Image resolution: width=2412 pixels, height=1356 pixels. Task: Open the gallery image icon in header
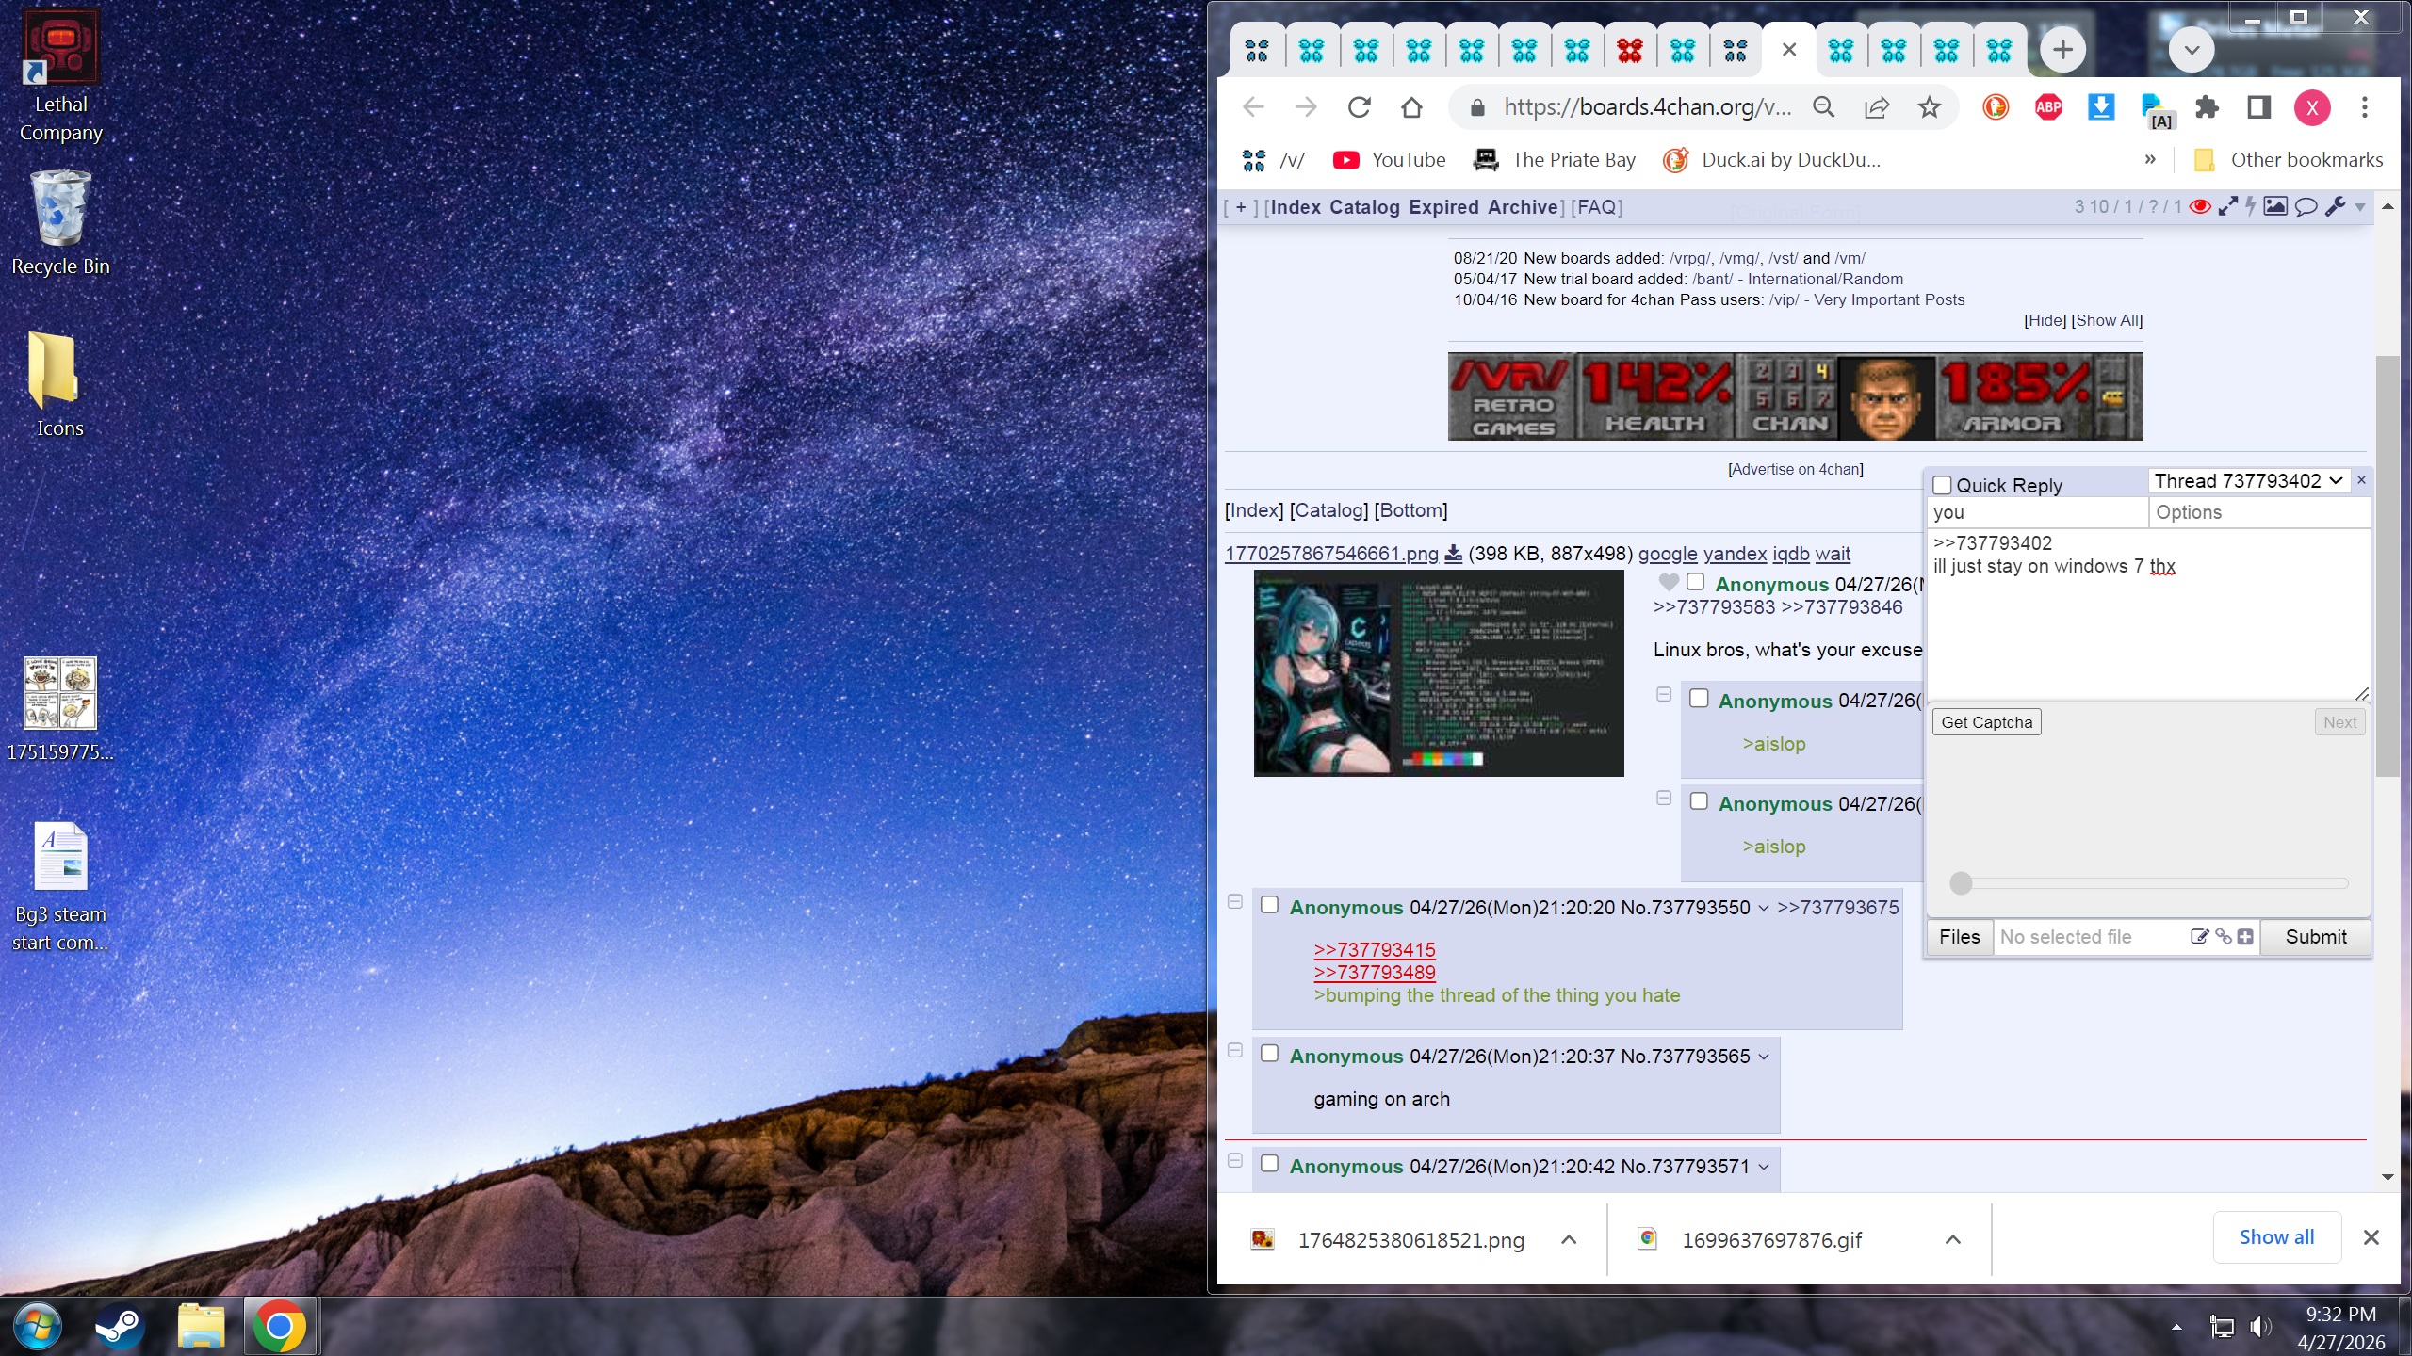tap(2275, 206)
